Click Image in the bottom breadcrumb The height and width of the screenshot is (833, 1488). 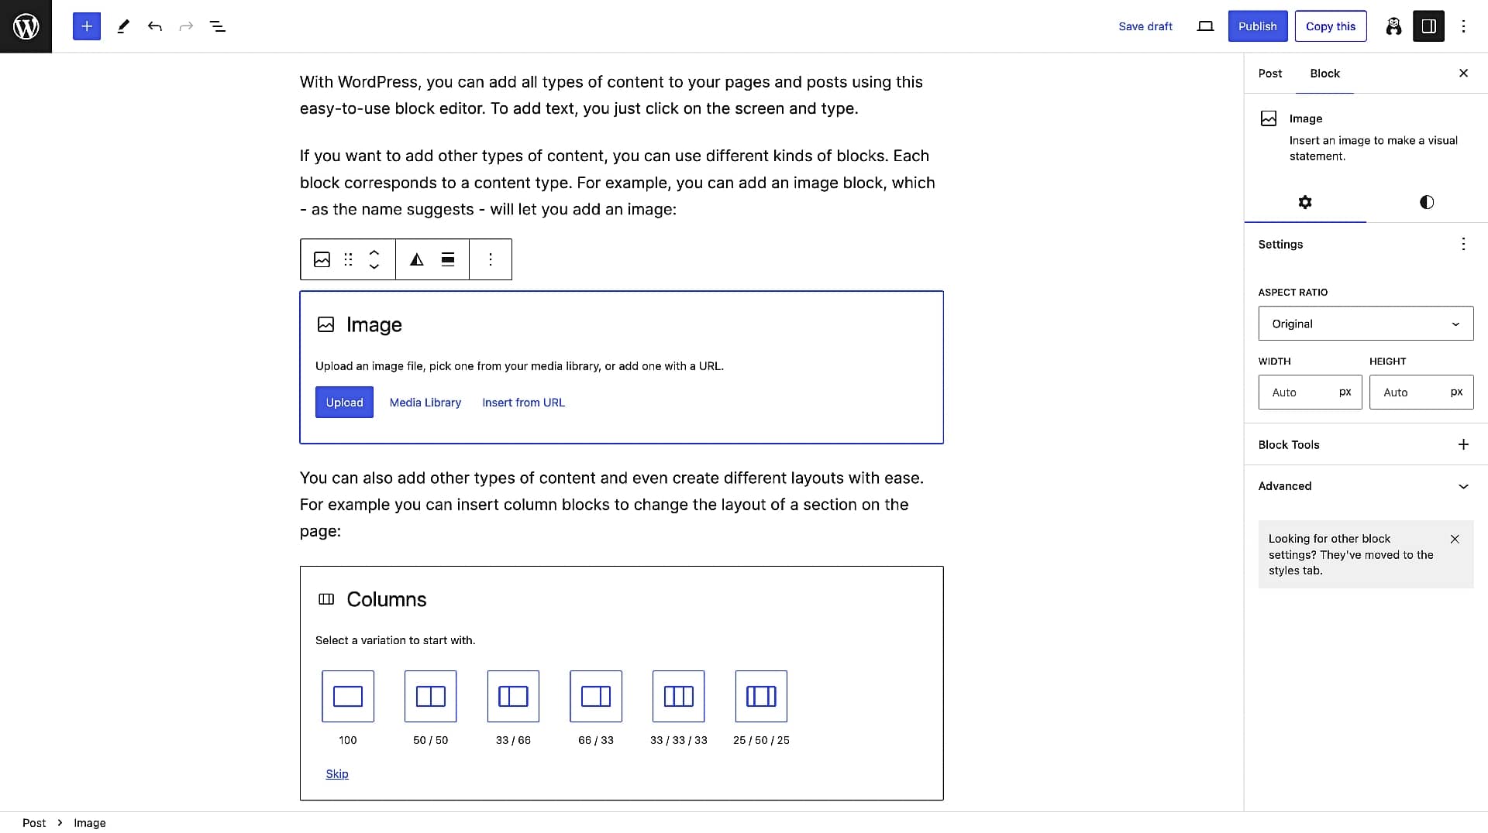(90, 823)
